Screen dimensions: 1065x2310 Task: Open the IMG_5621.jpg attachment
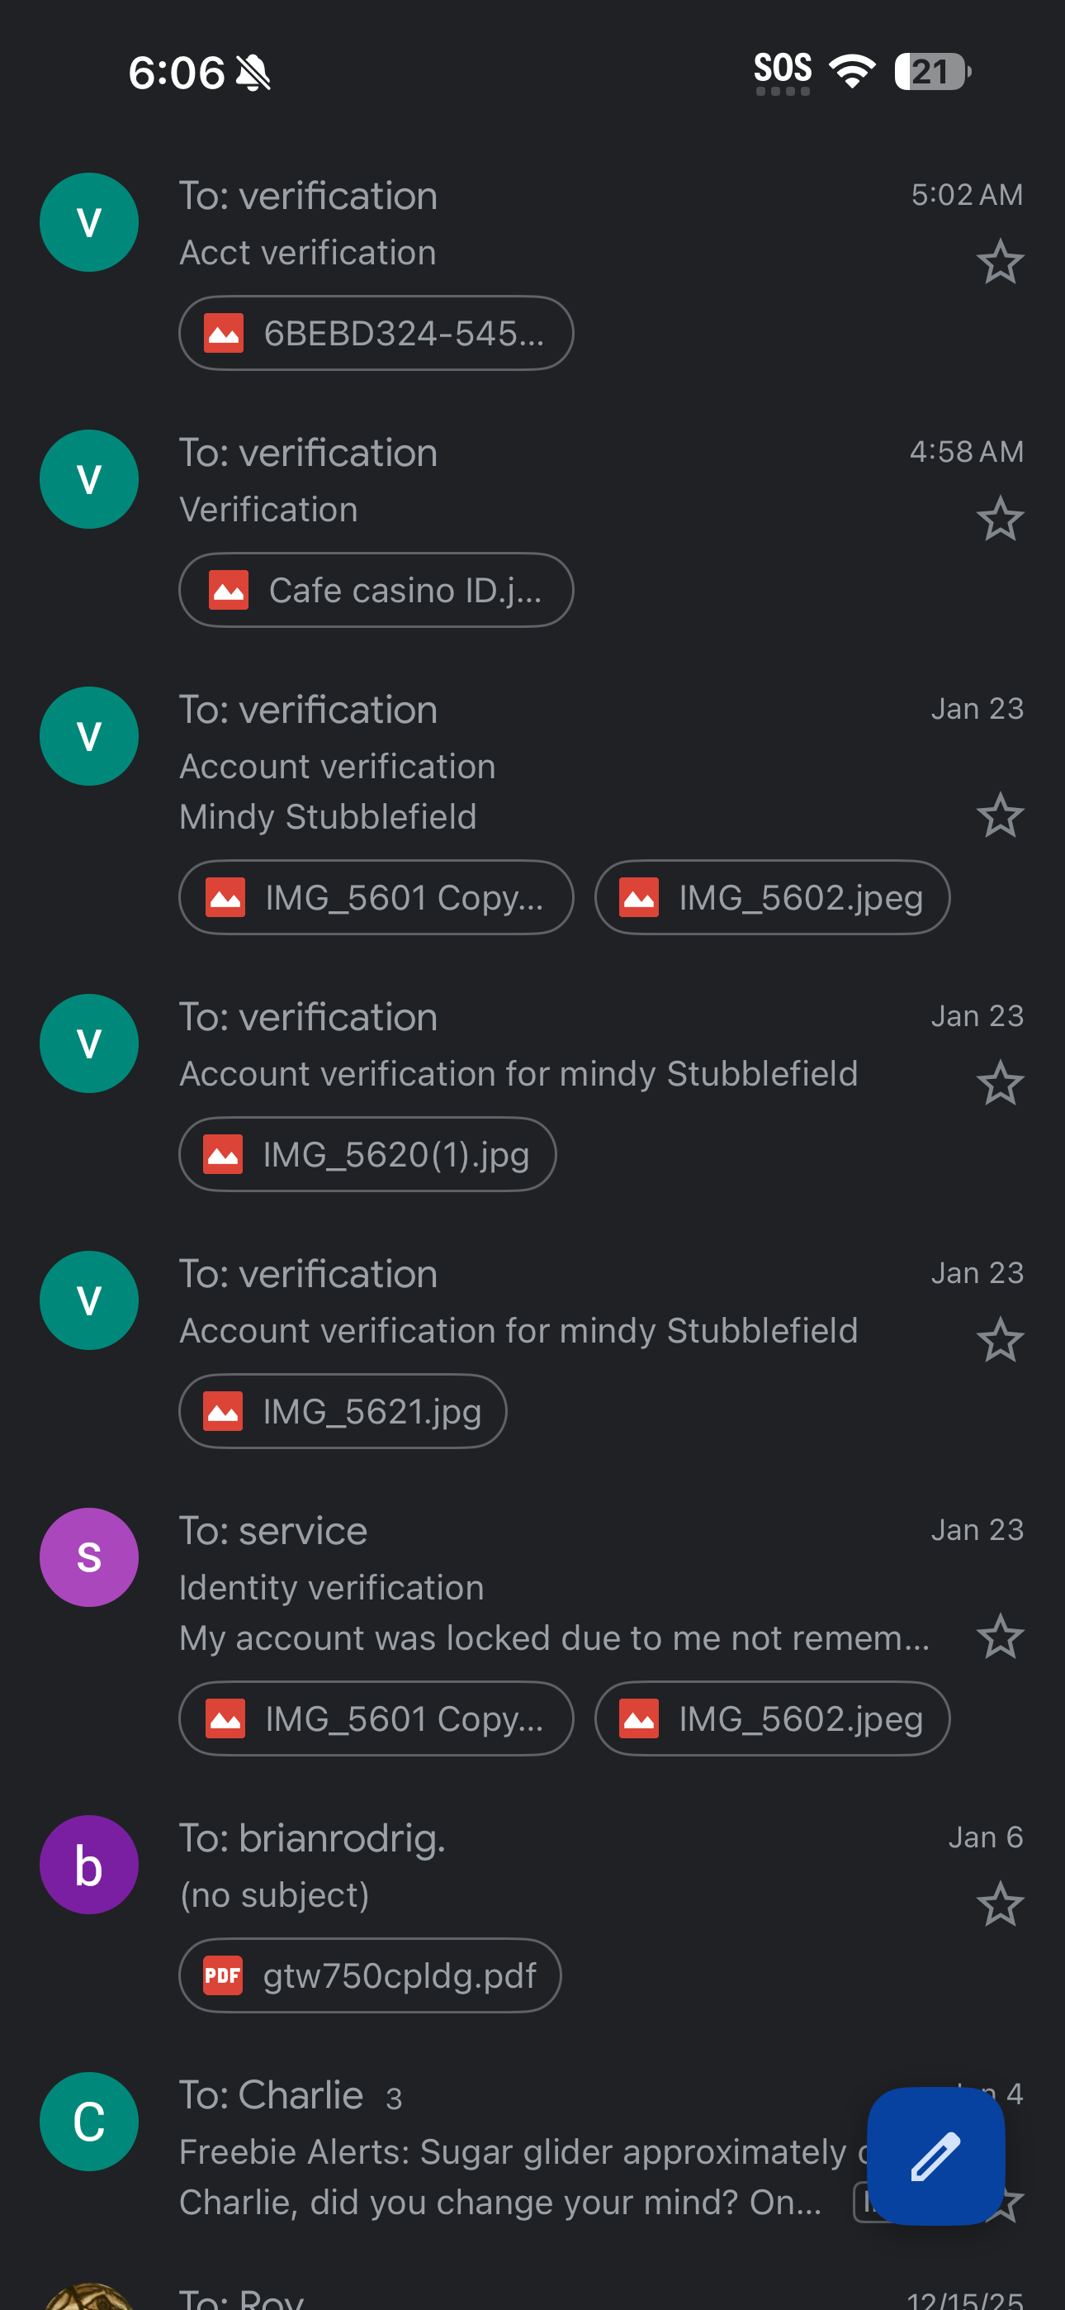(343, 1411)
